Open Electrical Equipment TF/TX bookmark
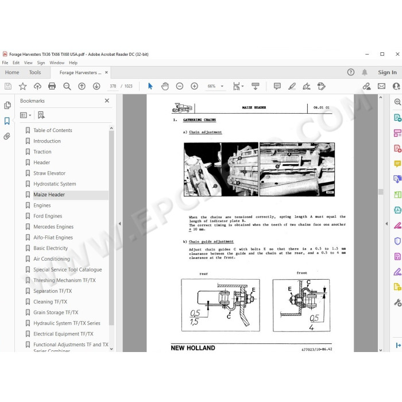This screenshot has width=402, height=402. click(x=63, y=334)
